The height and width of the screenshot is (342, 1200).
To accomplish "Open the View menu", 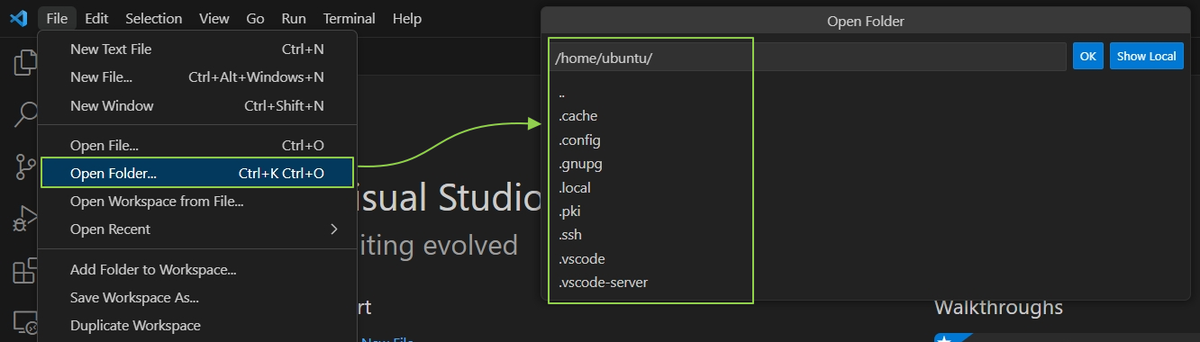I will pyautogui.click(x=214, y=18).
